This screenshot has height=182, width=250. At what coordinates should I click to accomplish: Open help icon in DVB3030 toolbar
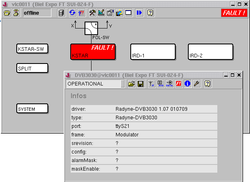[208, 84]
